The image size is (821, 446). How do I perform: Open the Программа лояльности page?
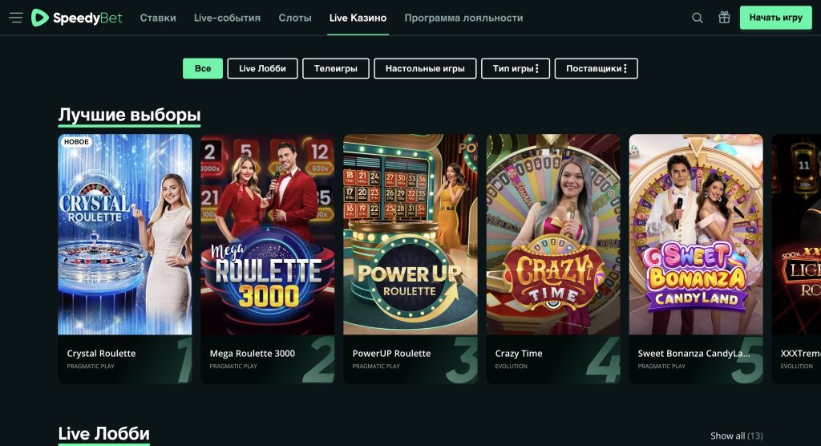(x=463, y=18)
